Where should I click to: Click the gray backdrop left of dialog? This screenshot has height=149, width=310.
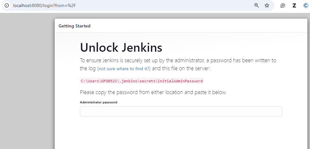pyautogui.click(x=27, y=80)
